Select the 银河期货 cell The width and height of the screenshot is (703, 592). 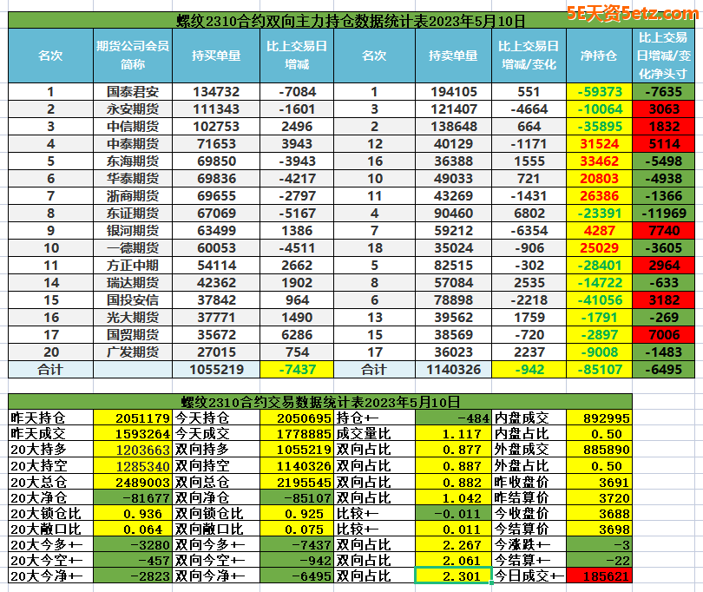click(x=133, y=231)
